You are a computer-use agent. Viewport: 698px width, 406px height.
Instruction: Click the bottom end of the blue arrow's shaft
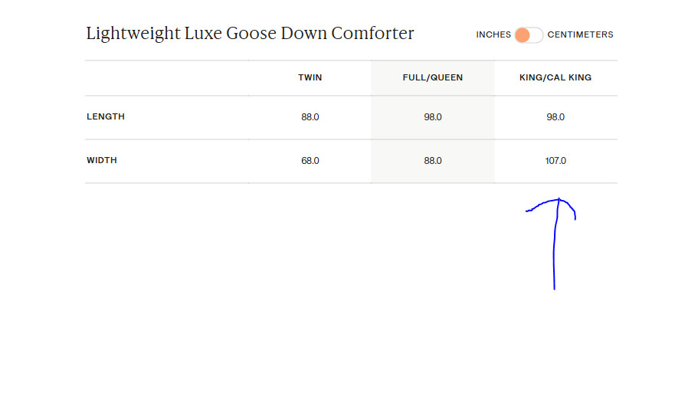[554, 289]
